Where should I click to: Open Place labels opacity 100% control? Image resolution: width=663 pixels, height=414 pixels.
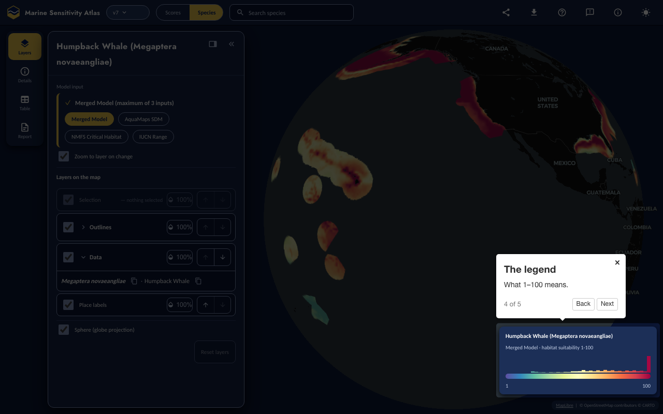(180, 305)
